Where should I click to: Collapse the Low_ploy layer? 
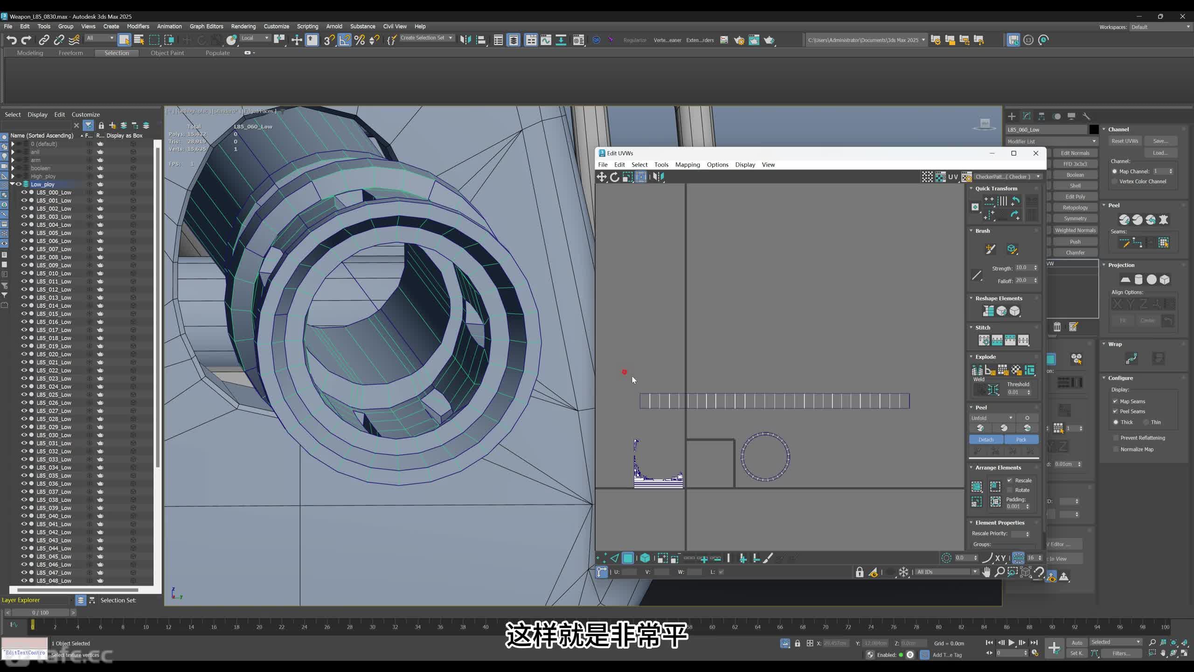(x=13, y=184)
